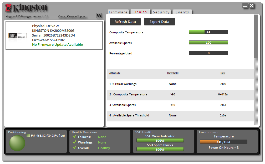Switch to the Events tab

pyautogui.click(x=182, y=12)
